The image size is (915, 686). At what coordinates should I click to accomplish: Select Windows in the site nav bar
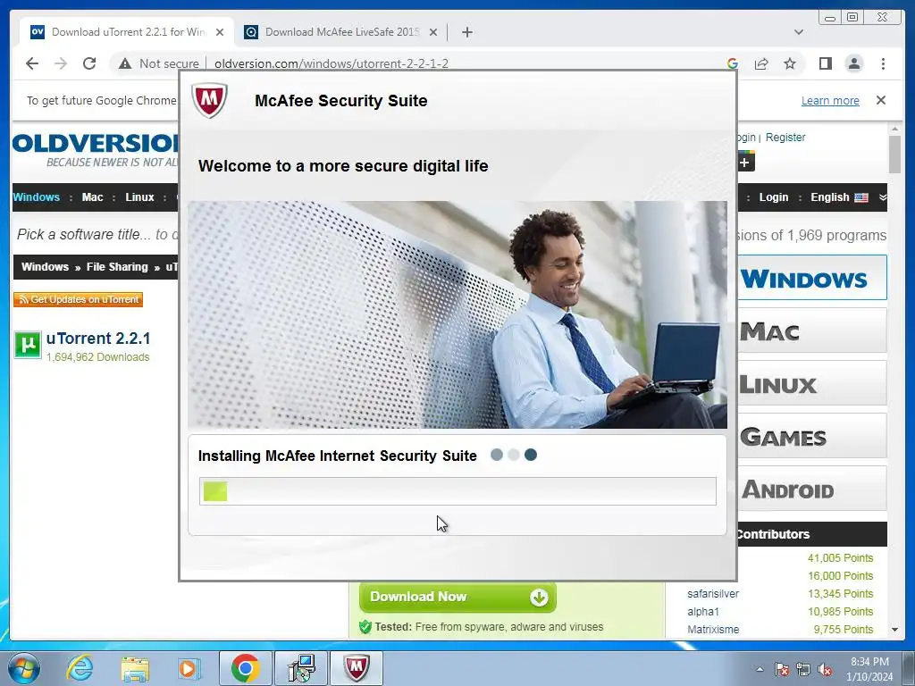[x=36, y=197]
